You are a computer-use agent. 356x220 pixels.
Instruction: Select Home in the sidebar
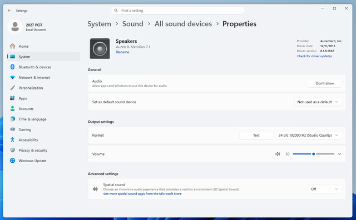43,46
